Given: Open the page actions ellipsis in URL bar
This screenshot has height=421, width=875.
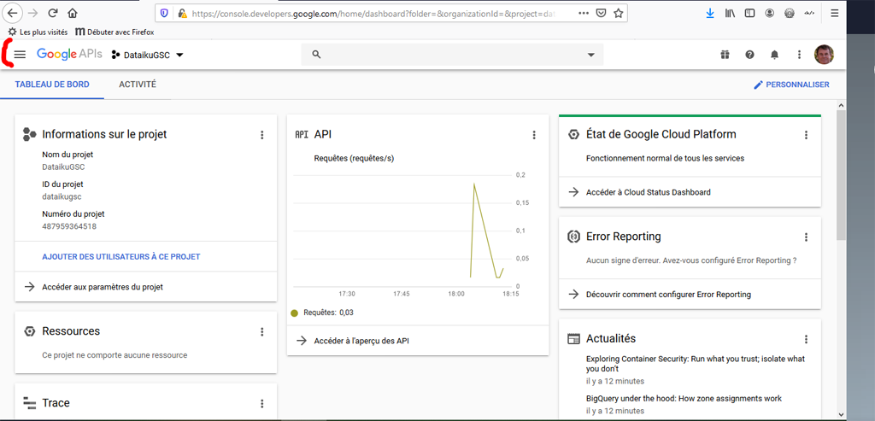Looking at the screenshot, I should tap(583, 13).
